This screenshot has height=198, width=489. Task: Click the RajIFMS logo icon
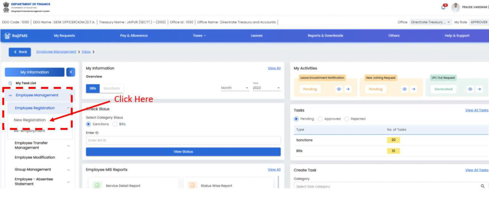click(8, 36)
